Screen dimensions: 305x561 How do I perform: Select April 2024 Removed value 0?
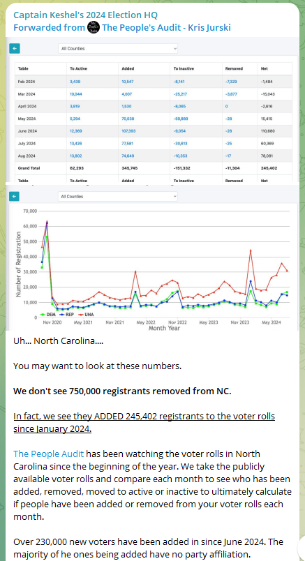pyautogui.click(x=226, y=107)
